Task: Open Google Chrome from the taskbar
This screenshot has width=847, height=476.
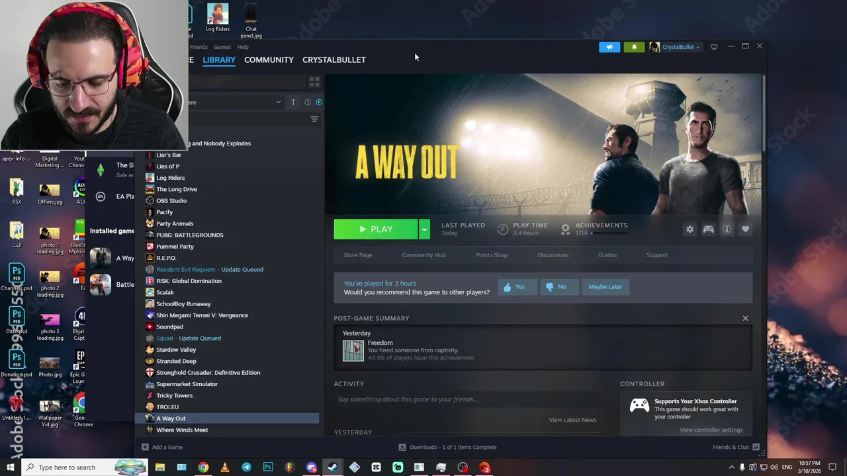Action: point(203,467)
